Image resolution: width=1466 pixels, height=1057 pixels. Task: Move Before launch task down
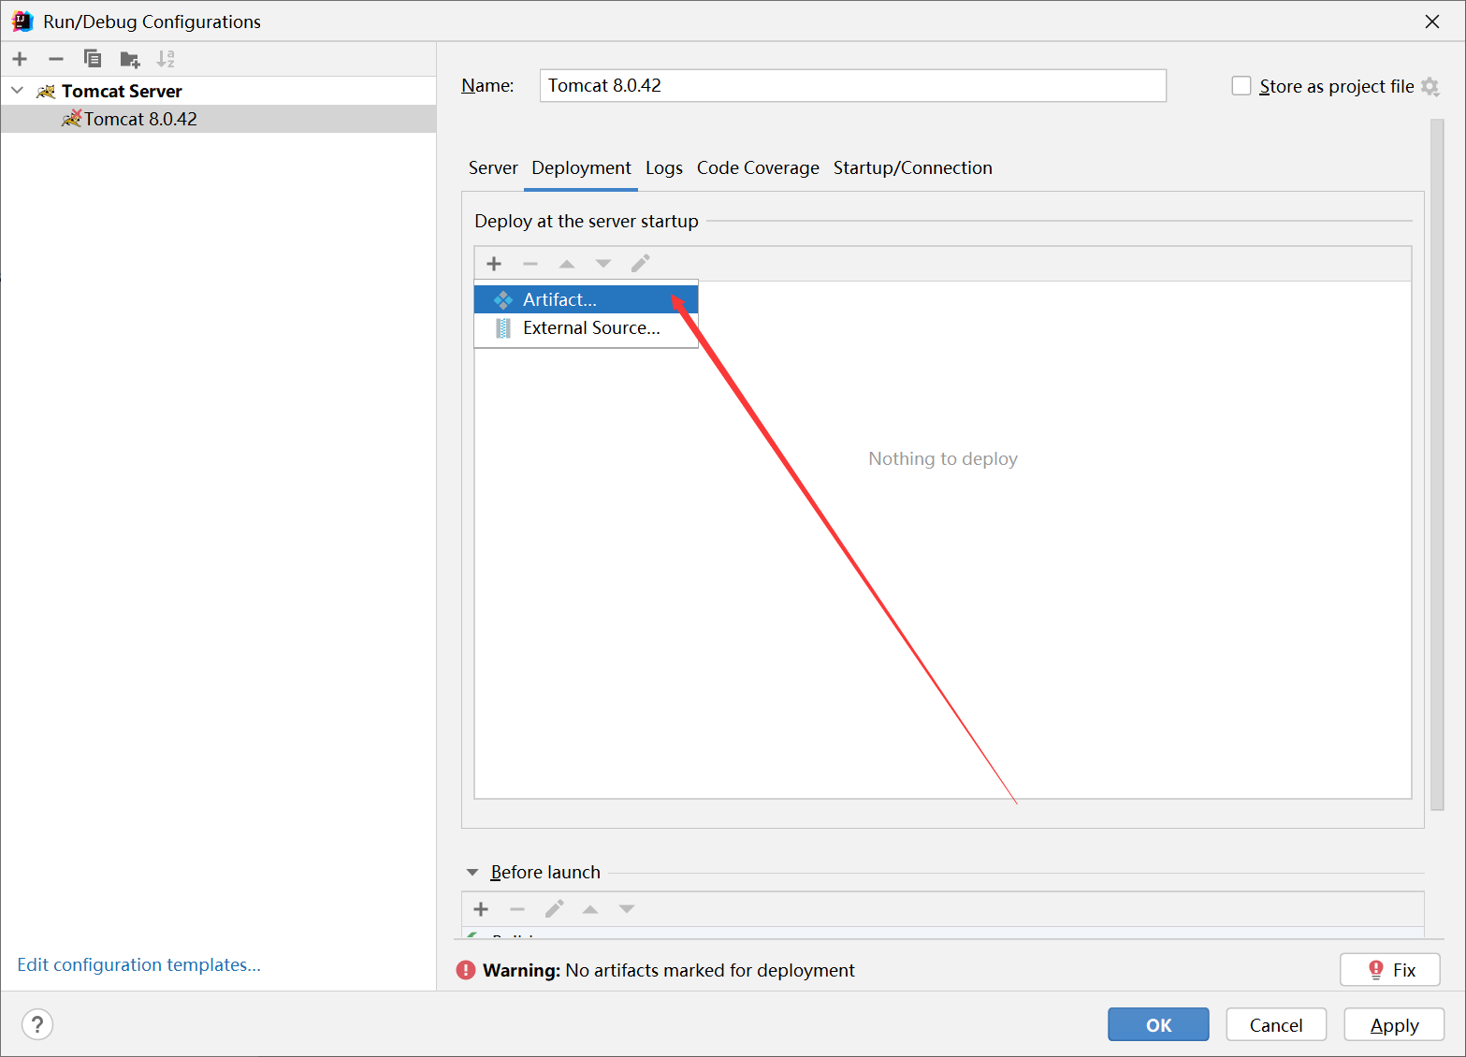tap(627, 909)
